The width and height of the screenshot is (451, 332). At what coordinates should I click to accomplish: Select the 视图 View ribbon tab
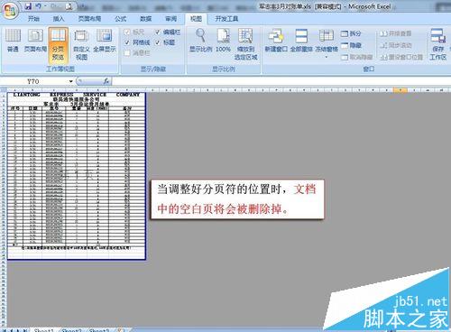tap(196, 19)
